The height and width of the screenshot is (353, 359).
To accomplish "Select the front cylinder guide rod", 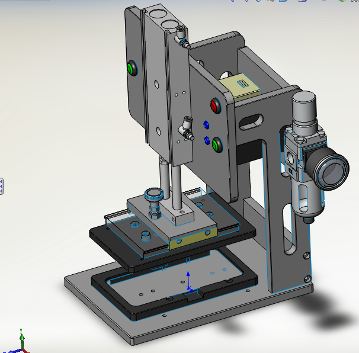I will 177,187.
